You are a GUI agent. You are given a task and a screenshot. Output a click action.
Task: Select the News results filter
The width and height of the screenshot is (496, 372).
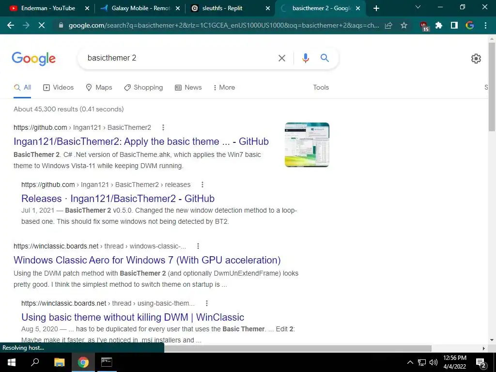[x=188, y=88]
